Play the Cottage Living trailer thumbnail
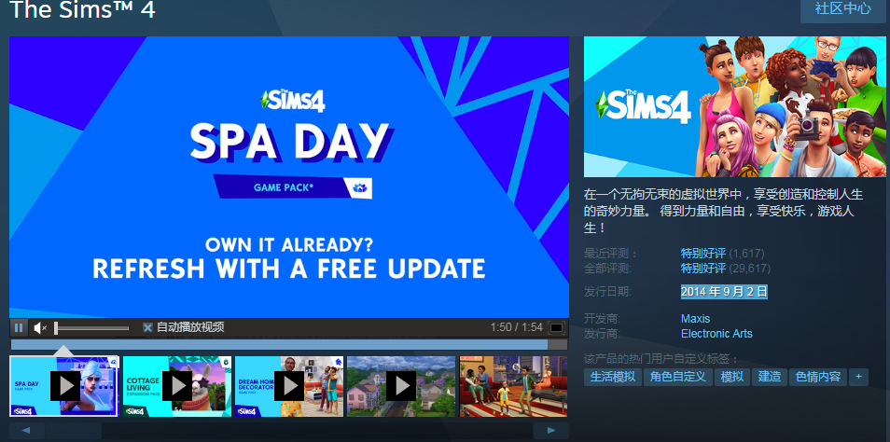The height and width of the screenshot is (442, 890). point(177,386)
